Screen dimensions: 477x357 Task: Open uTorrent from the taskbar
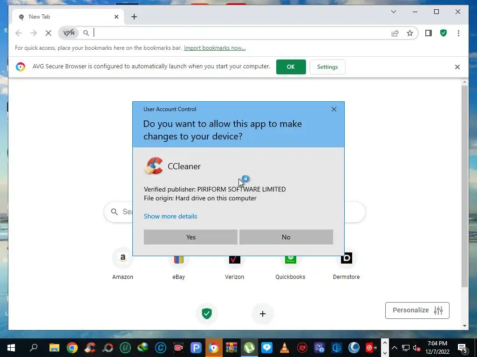[249, 348]
